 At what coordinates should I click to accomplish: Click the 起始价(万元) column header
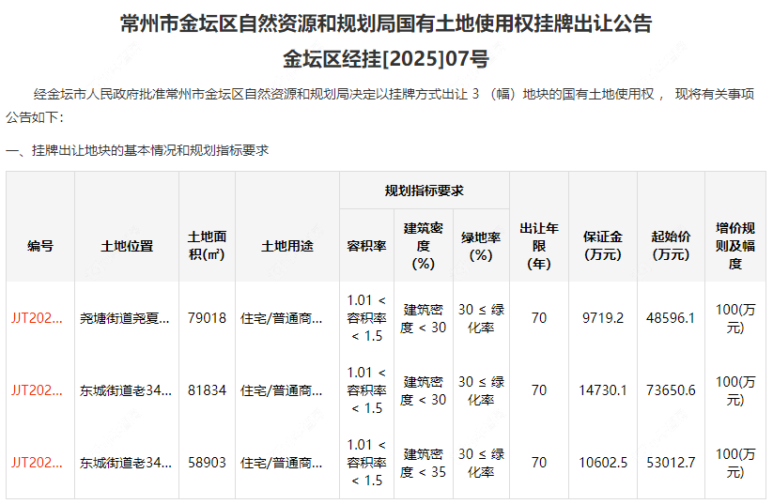tap(671, 246)
